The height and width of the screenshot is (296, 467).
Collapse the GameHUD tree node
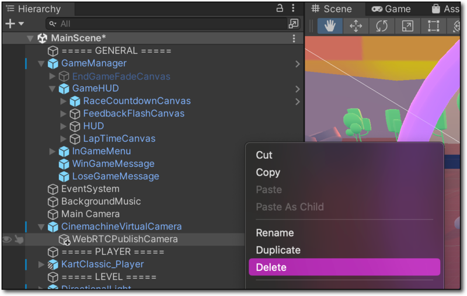coord(52,89)
